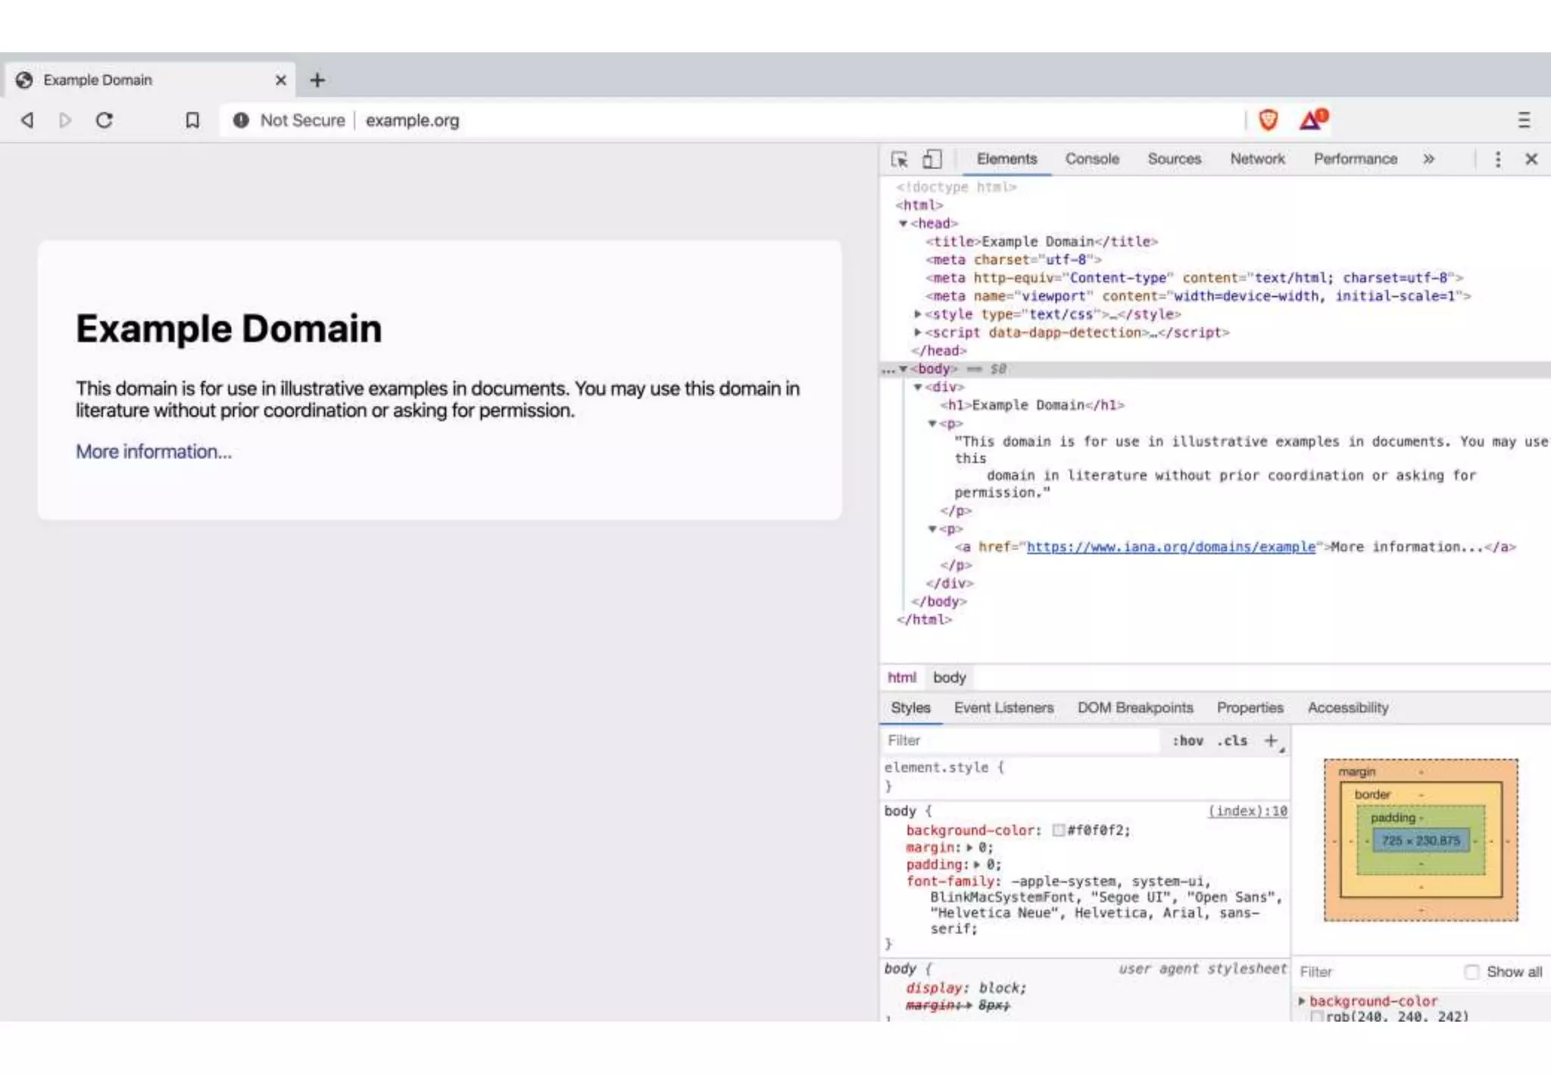1551x1074 pixels.
Task: Click the Brave Shields lion icon
Action: click(1268, 120)
